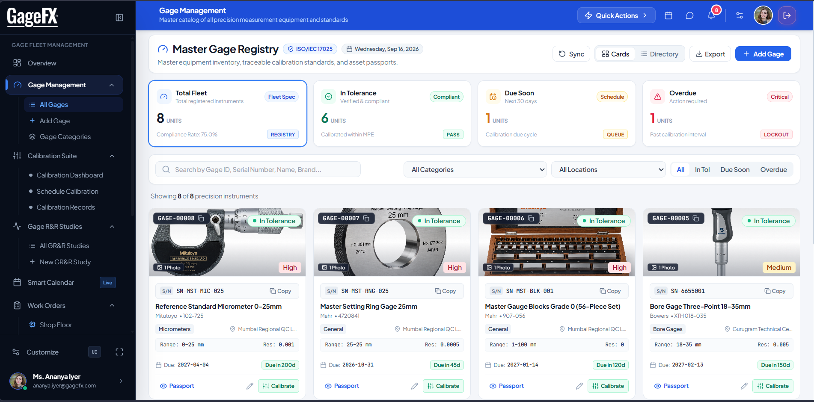Switch to Directory view
814x402 pixels.
pyautogui.click(x=660, y=54)
